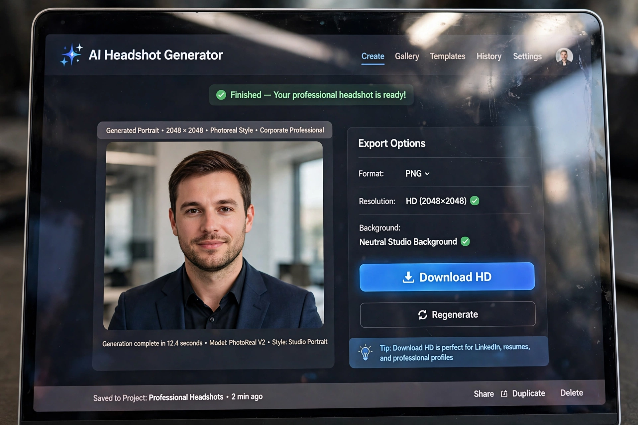
Task: Toggle the HD resolution green checkmark
Action: 475,201
